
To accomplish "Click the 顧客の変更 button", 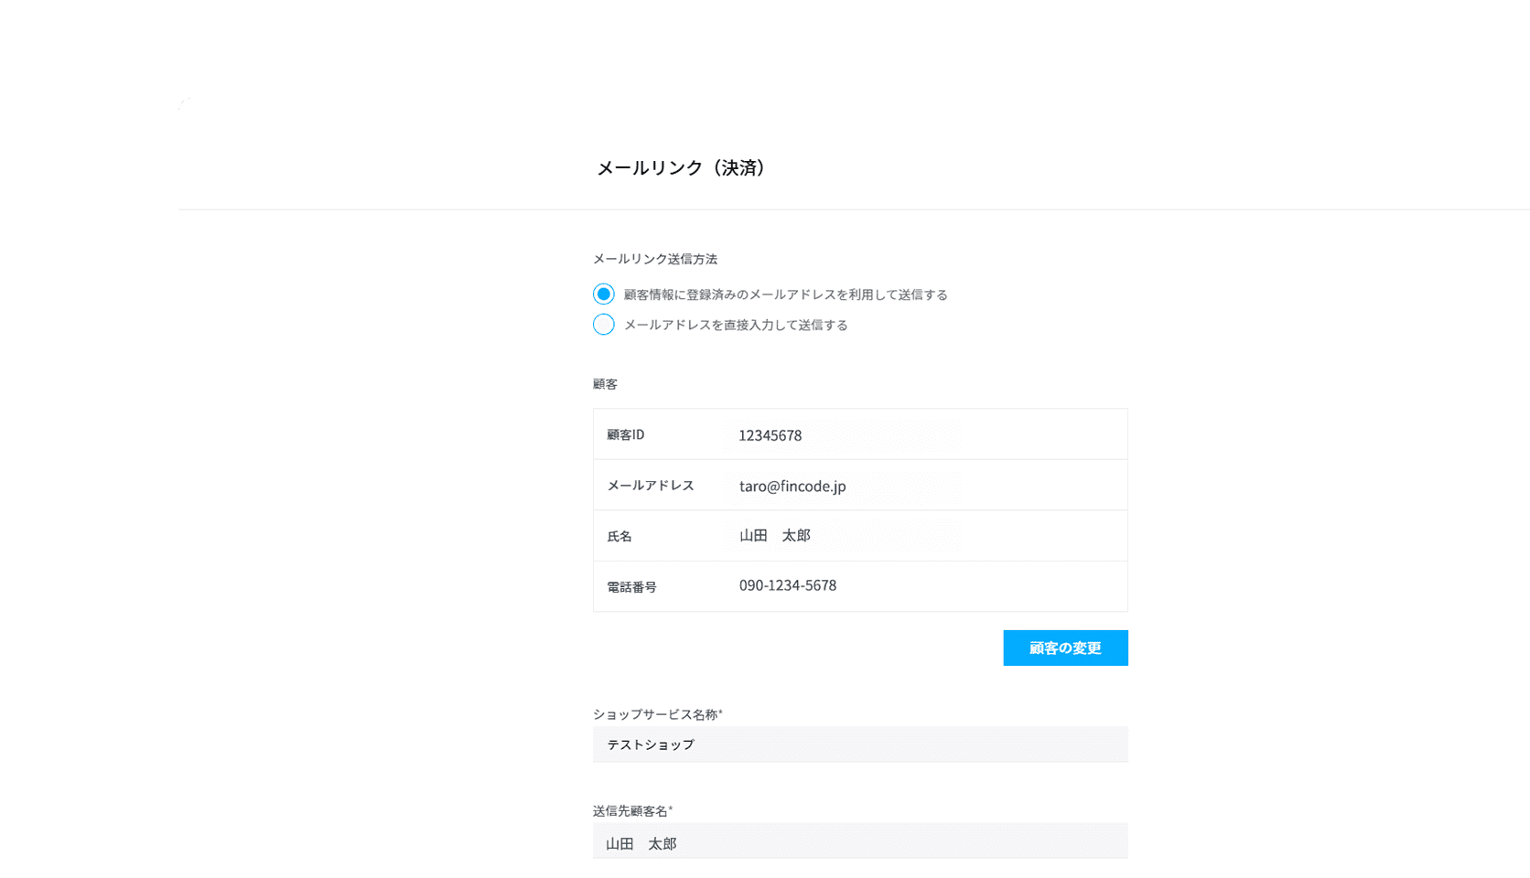I will click(1065, 648).
